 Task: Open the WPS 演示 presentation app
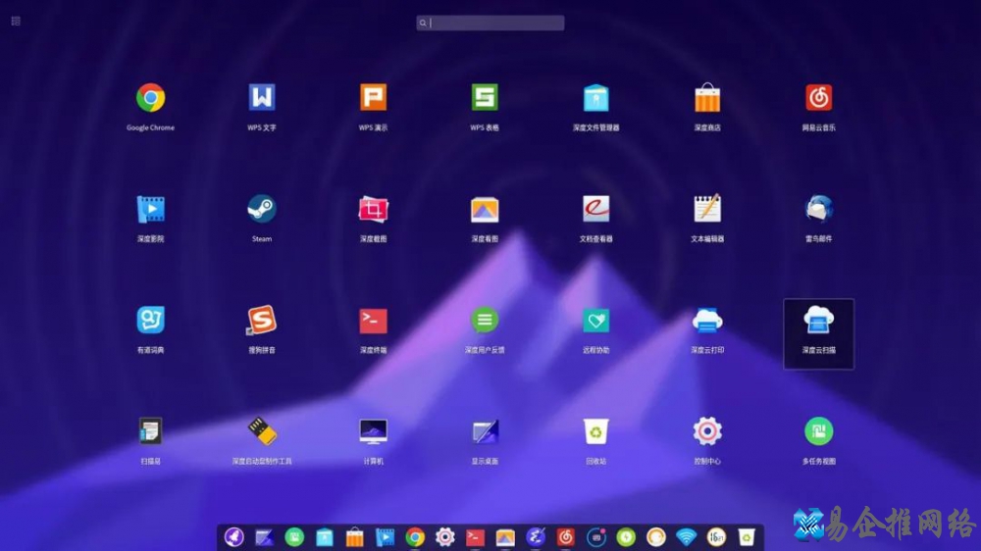coord(373,98)
